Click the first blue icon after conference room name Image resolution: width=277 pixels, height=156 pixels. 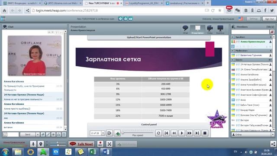pos(120,19)
